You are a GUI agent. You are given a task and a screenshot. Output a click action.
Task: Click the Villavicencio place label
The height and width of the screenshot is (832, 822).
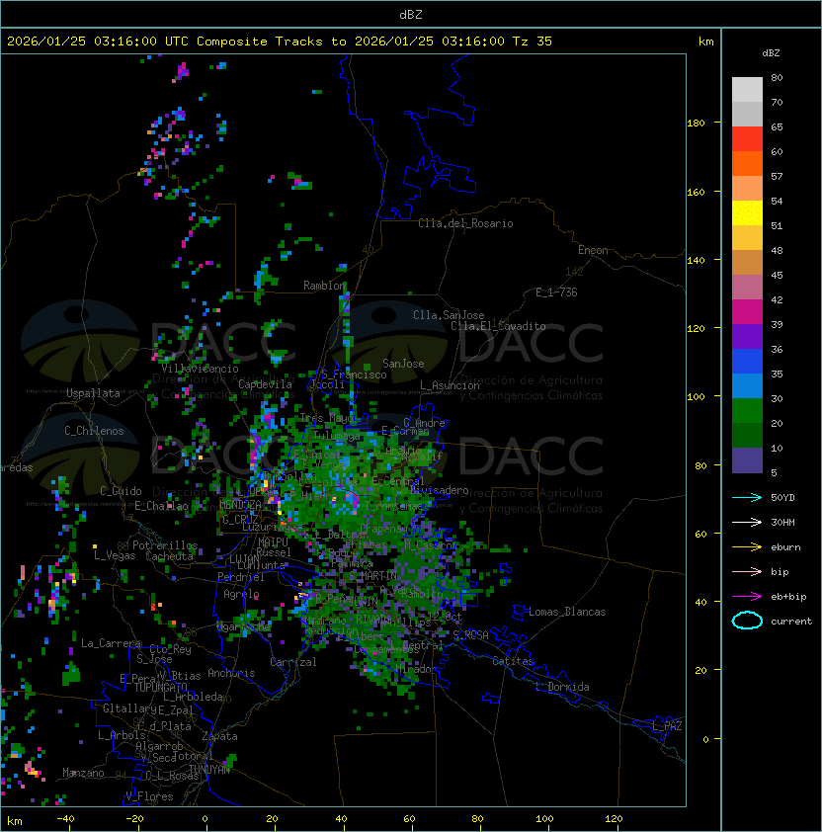click(200, 369)
